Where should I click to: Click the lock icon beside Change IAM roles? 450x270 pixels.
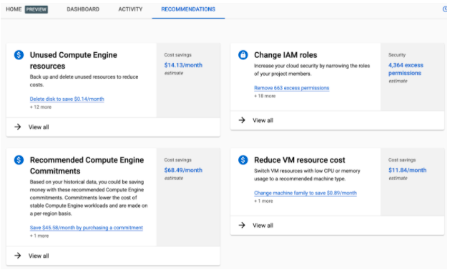pos(243,54)
